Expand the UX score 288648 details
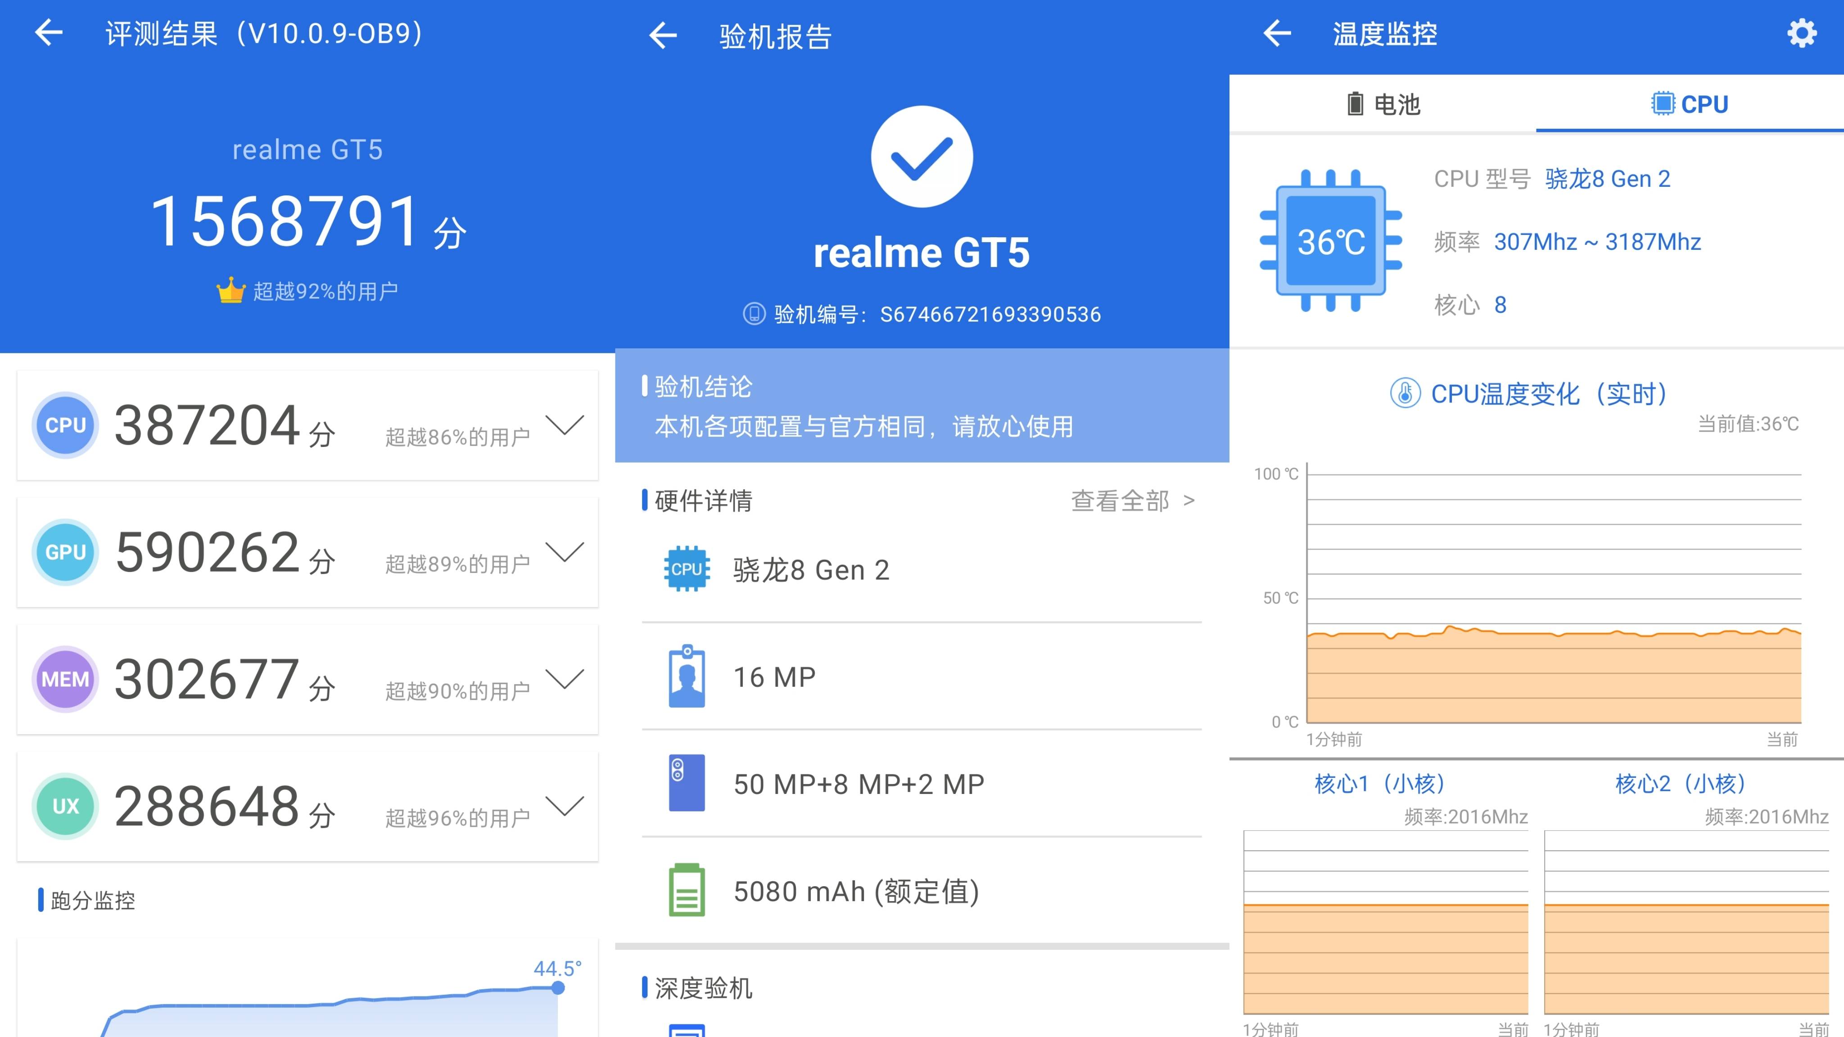The width and height of the screenshot is (1844, 1037). (x=565, y=805)
